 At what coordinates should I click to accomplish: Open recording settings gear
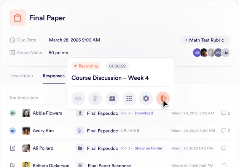[146, 98]
